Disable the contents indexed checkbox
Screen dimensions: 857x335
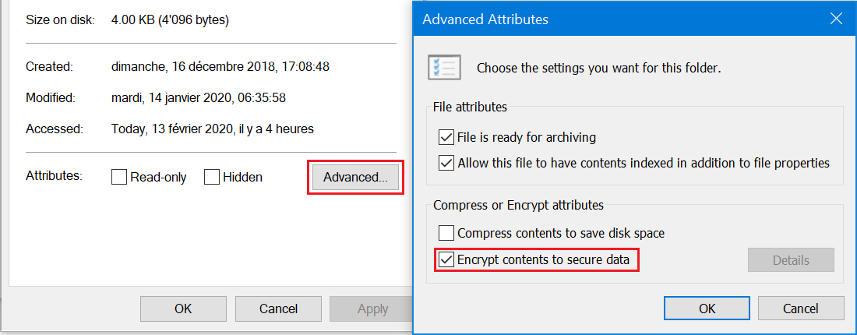pos(446,163)
